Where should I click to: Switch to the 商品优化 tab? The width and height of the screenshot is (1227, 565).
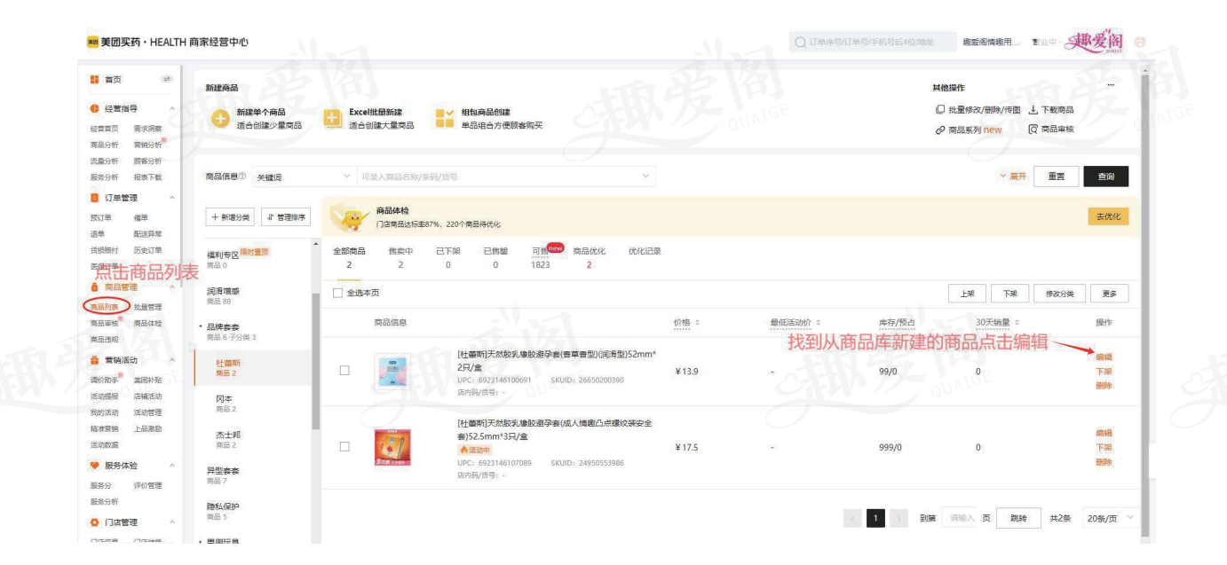(589, 257)
